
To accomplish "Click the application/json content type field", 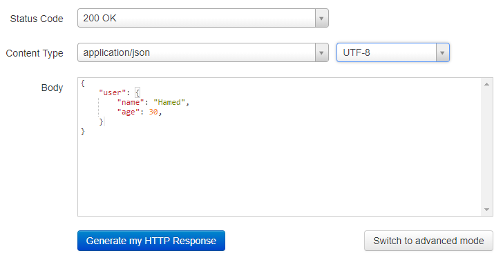I will pyautogui.click(x=202, y=53).
